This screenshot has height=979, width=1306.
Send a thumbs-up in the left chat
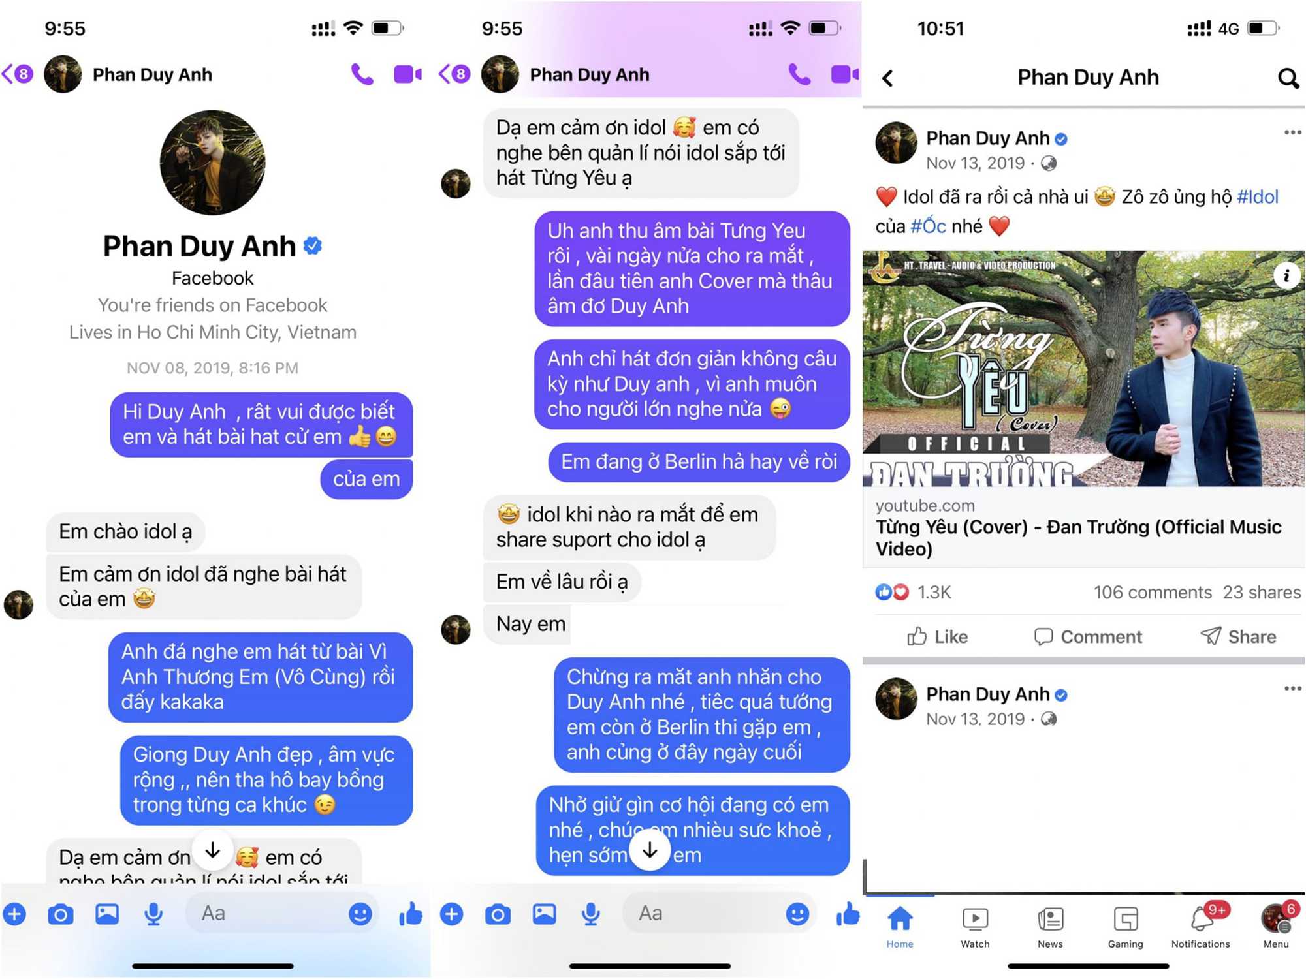pyautogui.click(x=411, y=914)
